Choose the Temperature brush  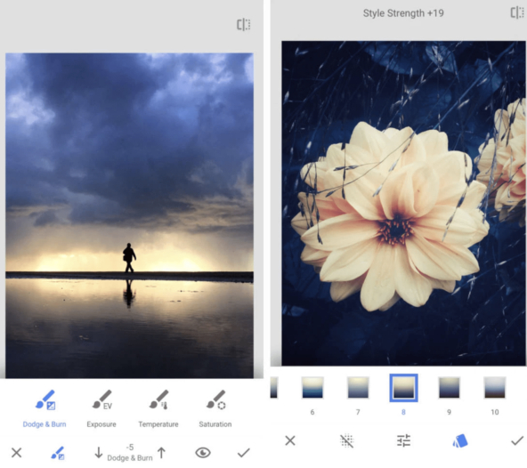point(158,408)
